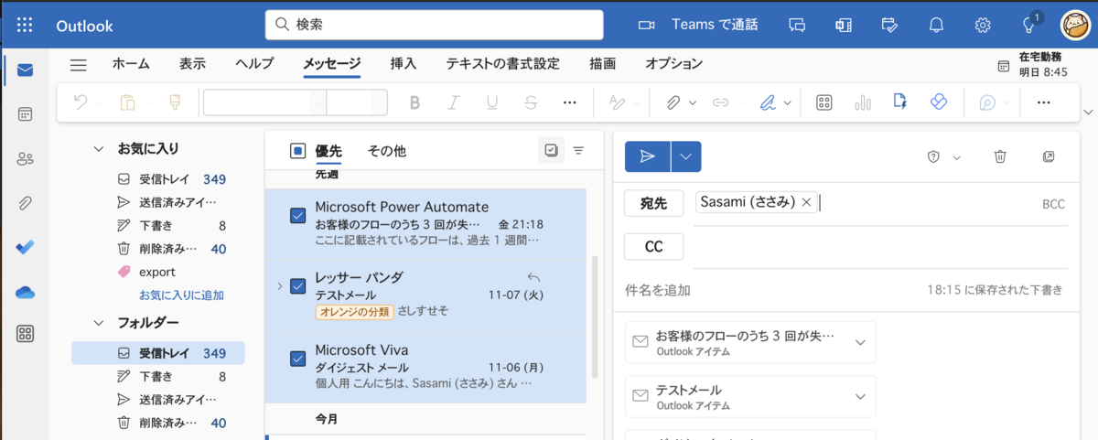Start a Teams call with camera icon

point(647,25)
